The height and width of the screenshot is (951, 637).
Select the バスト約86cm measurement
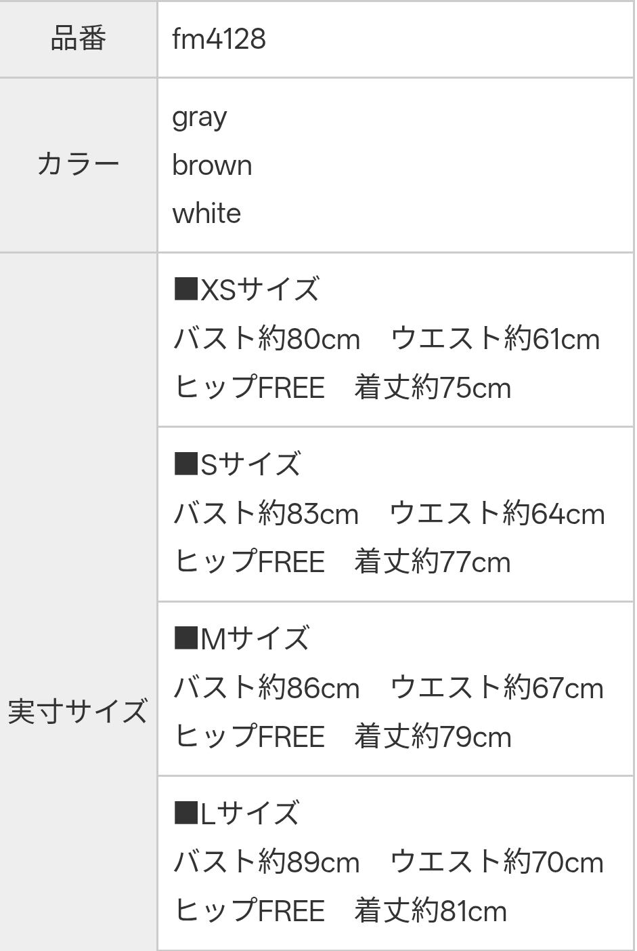pos(267,688)
